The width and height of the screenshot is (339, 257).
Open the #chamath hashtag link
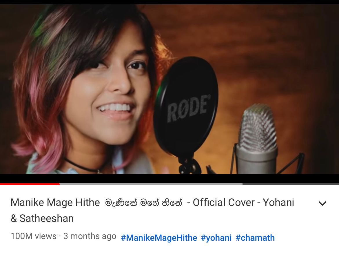pos(255,238)
